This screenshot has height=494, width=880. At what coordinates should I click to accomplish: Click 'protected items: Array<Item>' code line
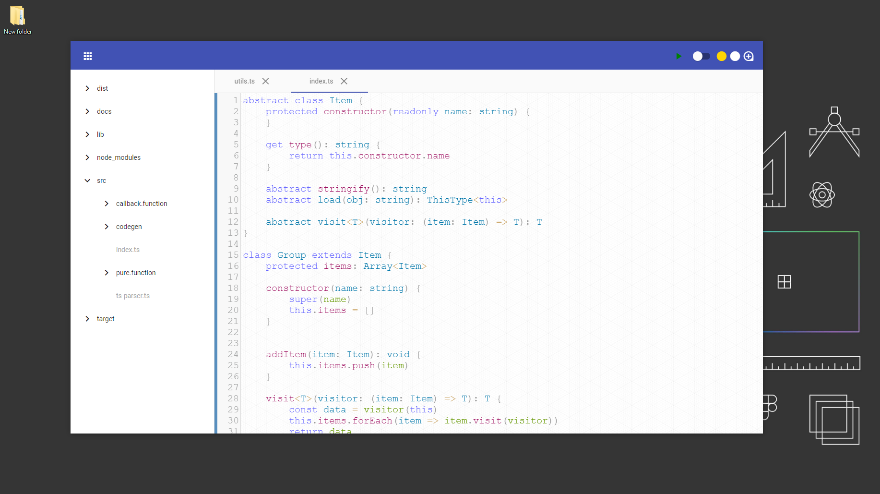[346, 266]
